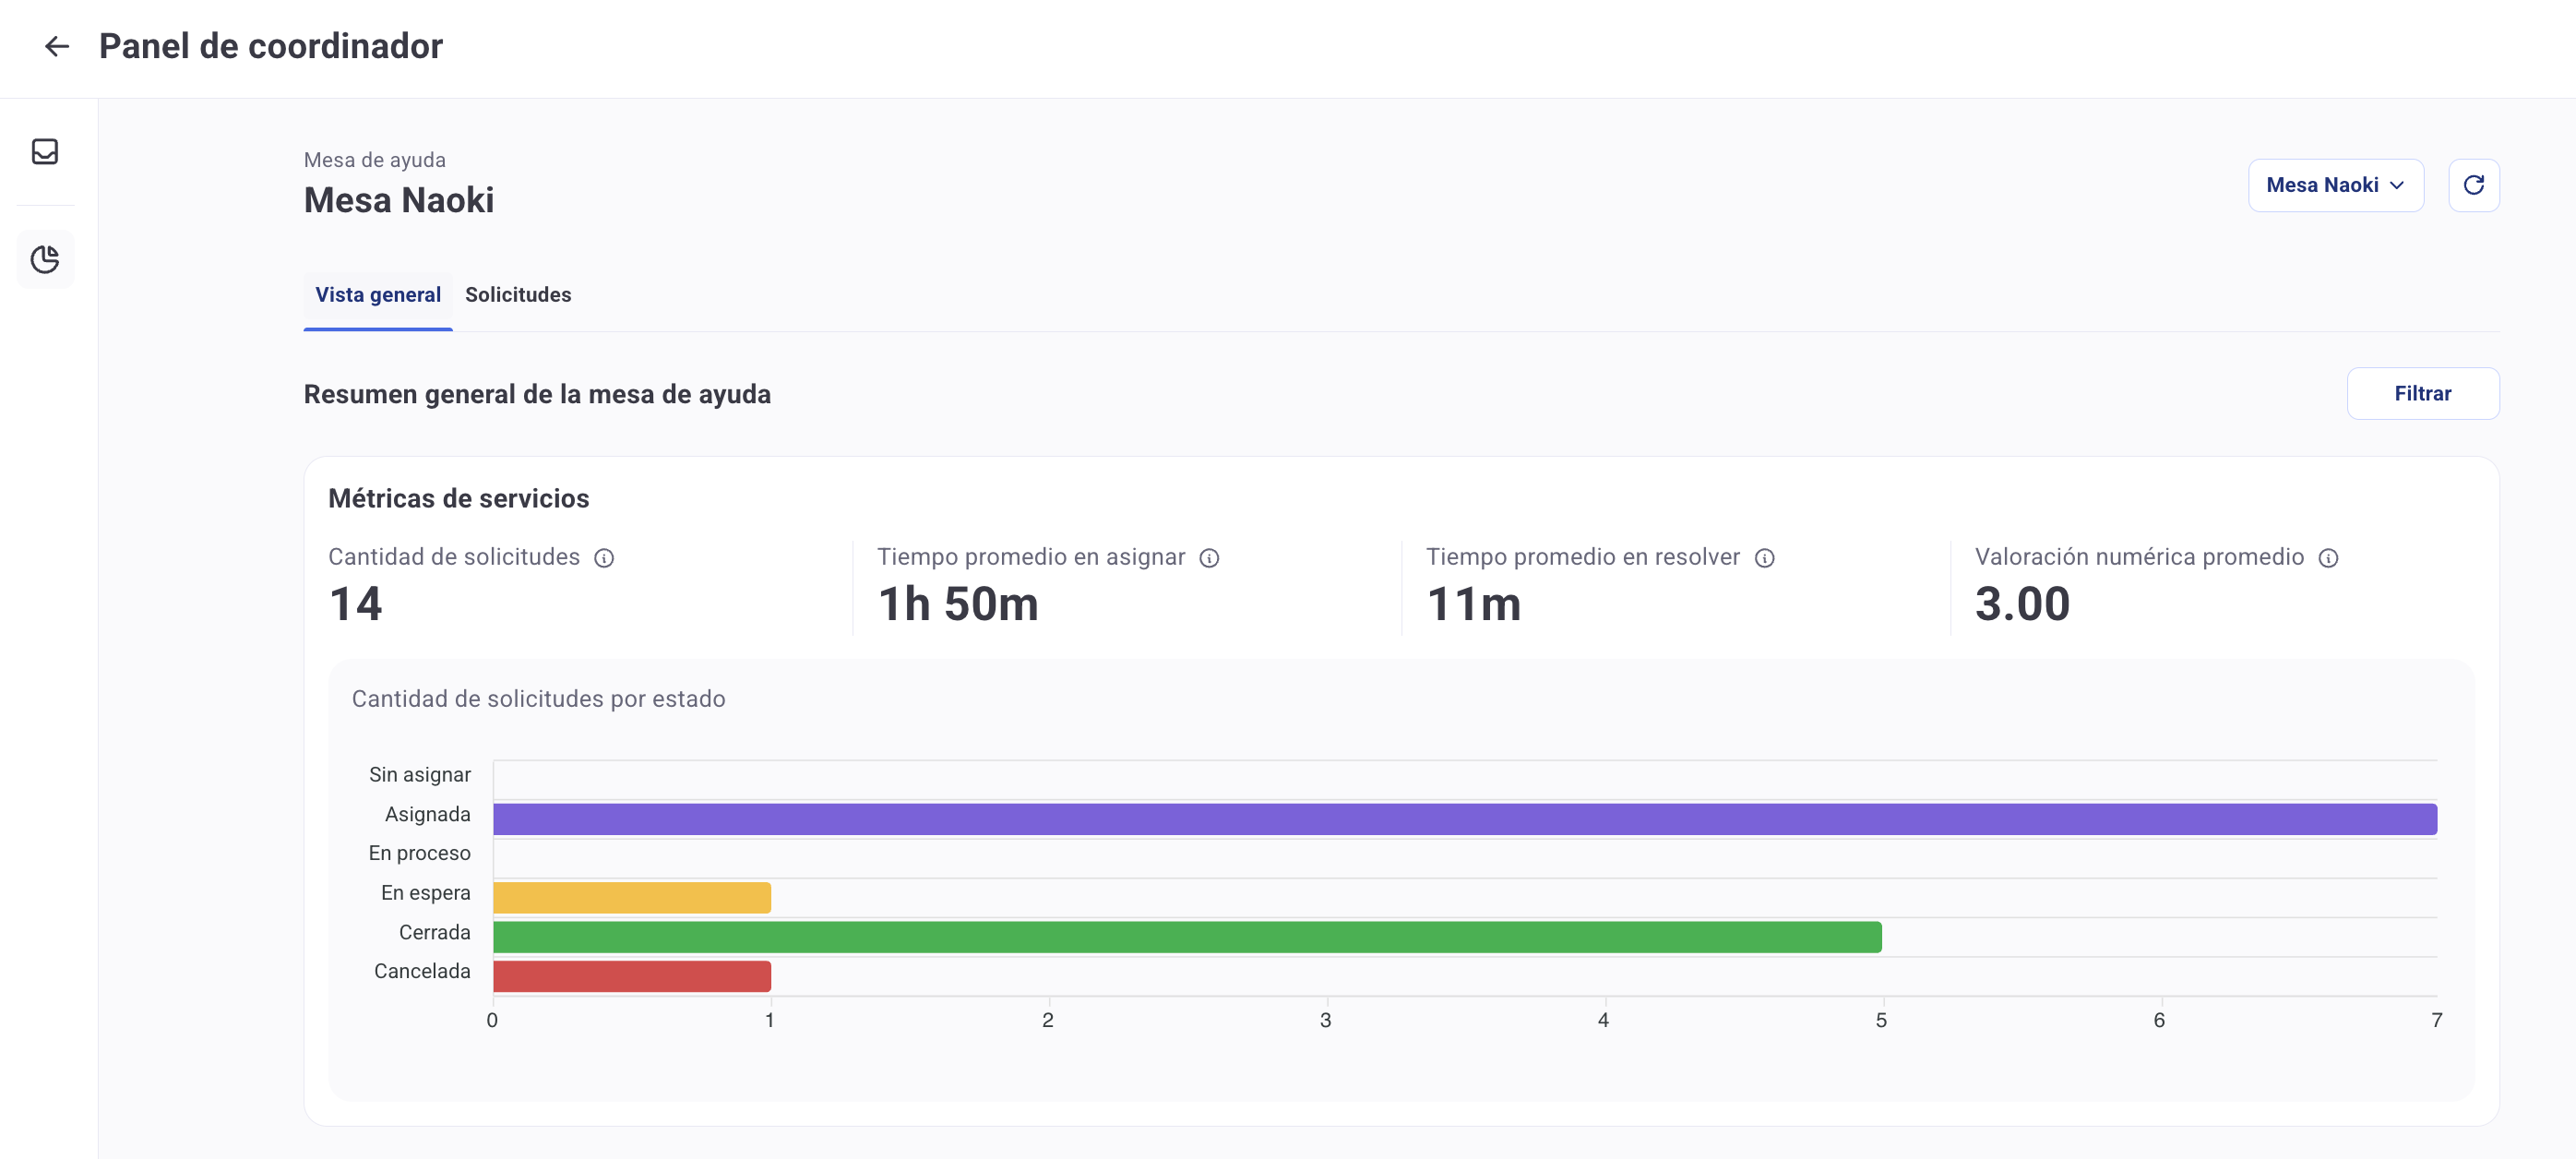
Task: Click info icon beside Cantidad de solicitudes
Action: [x=604, y=558]
